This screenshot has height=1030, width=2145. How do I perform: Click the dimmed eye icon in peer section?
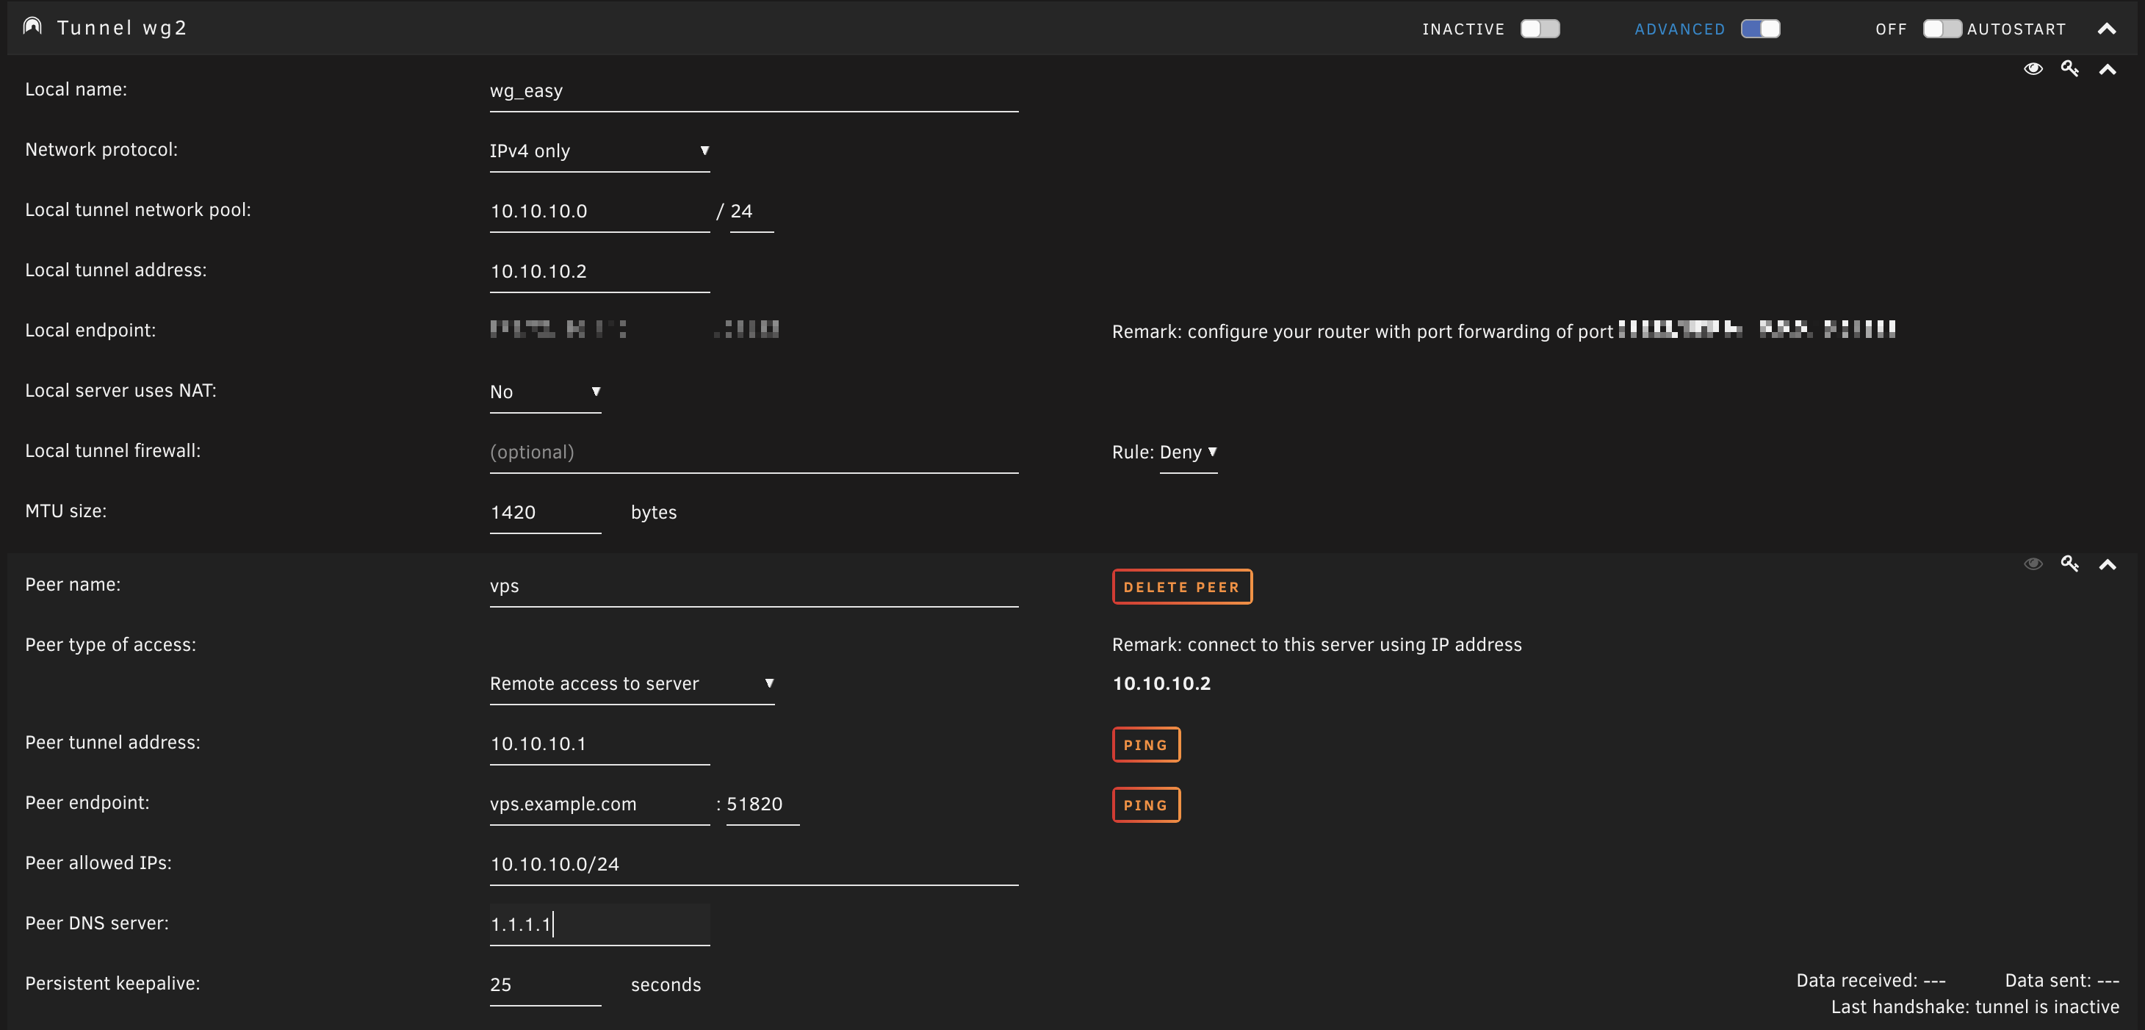click(2033, 564)
